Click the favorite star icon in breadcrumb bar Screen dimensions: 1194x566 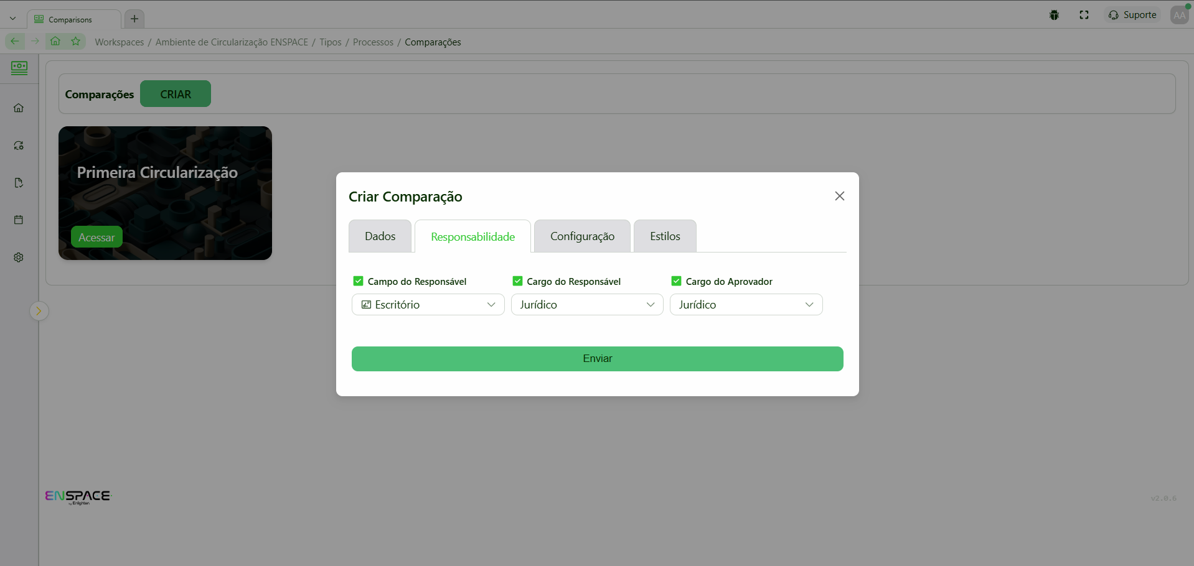pos(76,42)
